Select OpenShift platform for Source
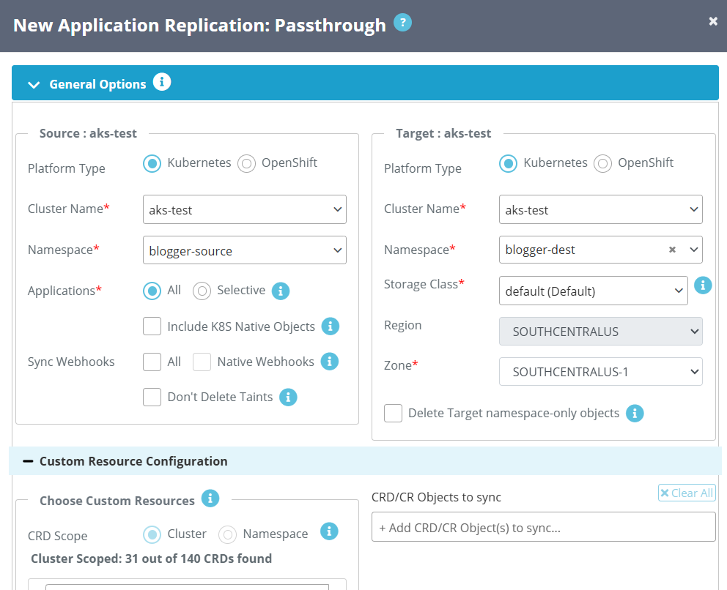 tap(247, 163)
